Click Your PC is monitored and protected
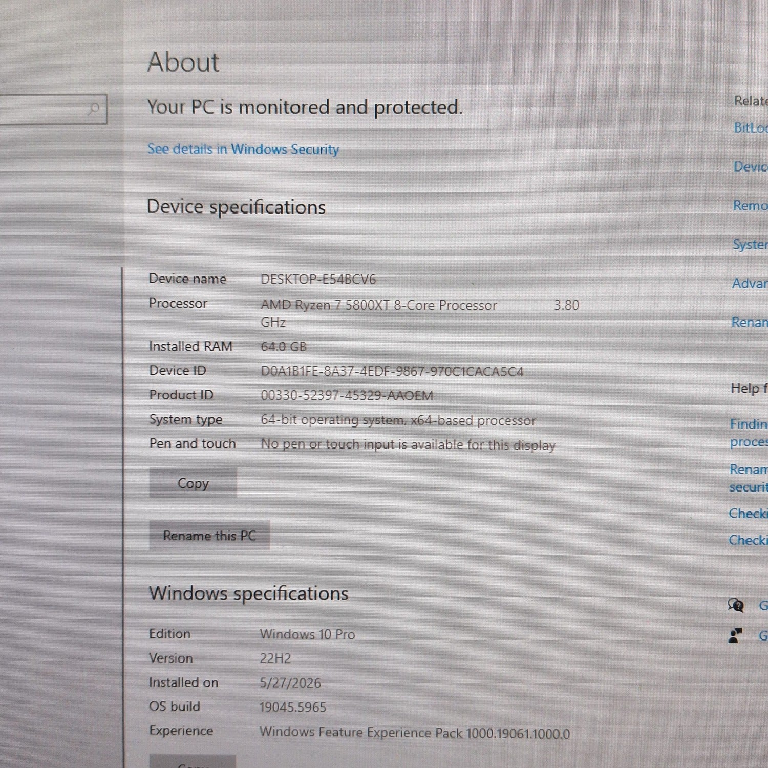The height and width of the screenshot is (768, 768). point(305,108)
